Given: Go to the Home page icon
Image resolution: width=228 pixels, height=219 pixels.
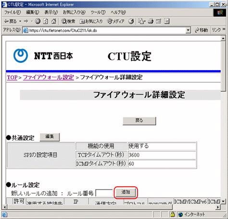Looking at the screenshot, I should click(54, 21).
